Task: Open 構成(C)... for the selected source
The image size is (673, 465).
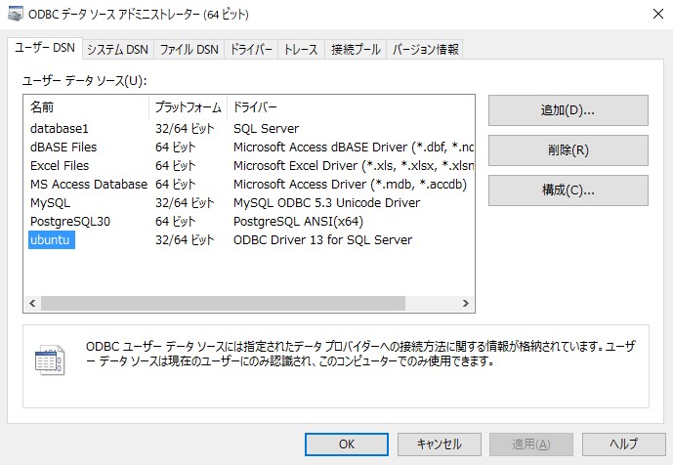Action: tap(568, 190)
